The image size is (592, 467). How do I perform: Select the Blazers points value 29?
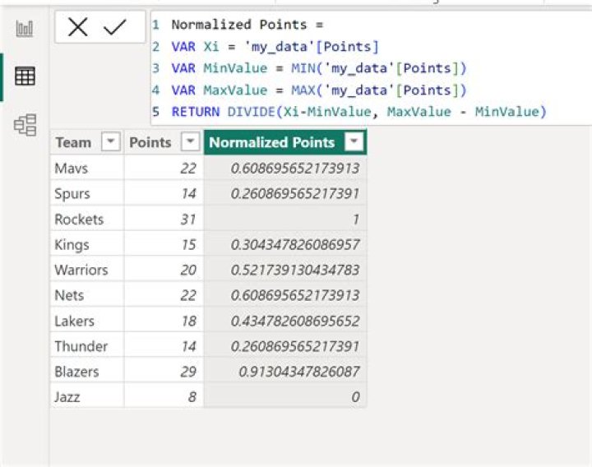pyautogui.click(x=187, y=372)
